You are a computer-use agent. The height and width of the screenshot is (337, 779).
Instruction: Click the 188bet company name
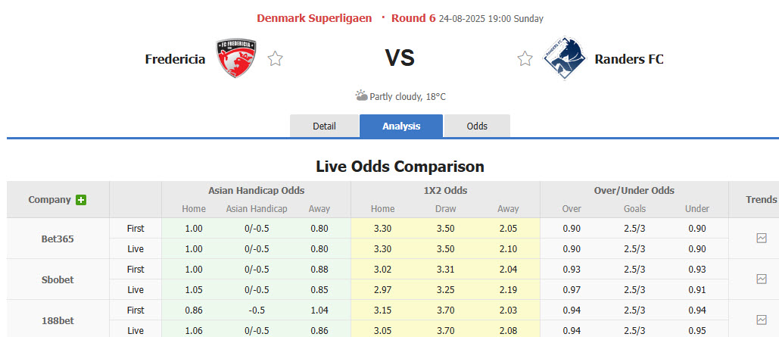click(58, 320)
